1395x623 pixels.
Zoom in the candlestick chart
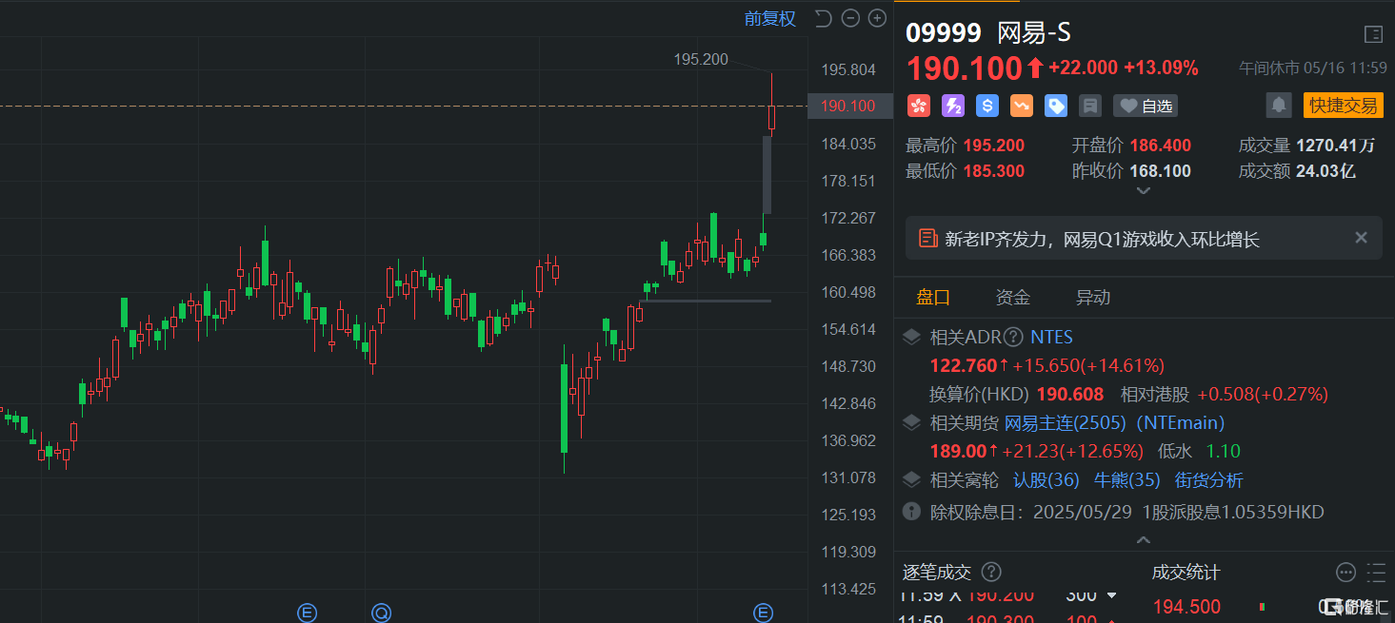(877, 18)
